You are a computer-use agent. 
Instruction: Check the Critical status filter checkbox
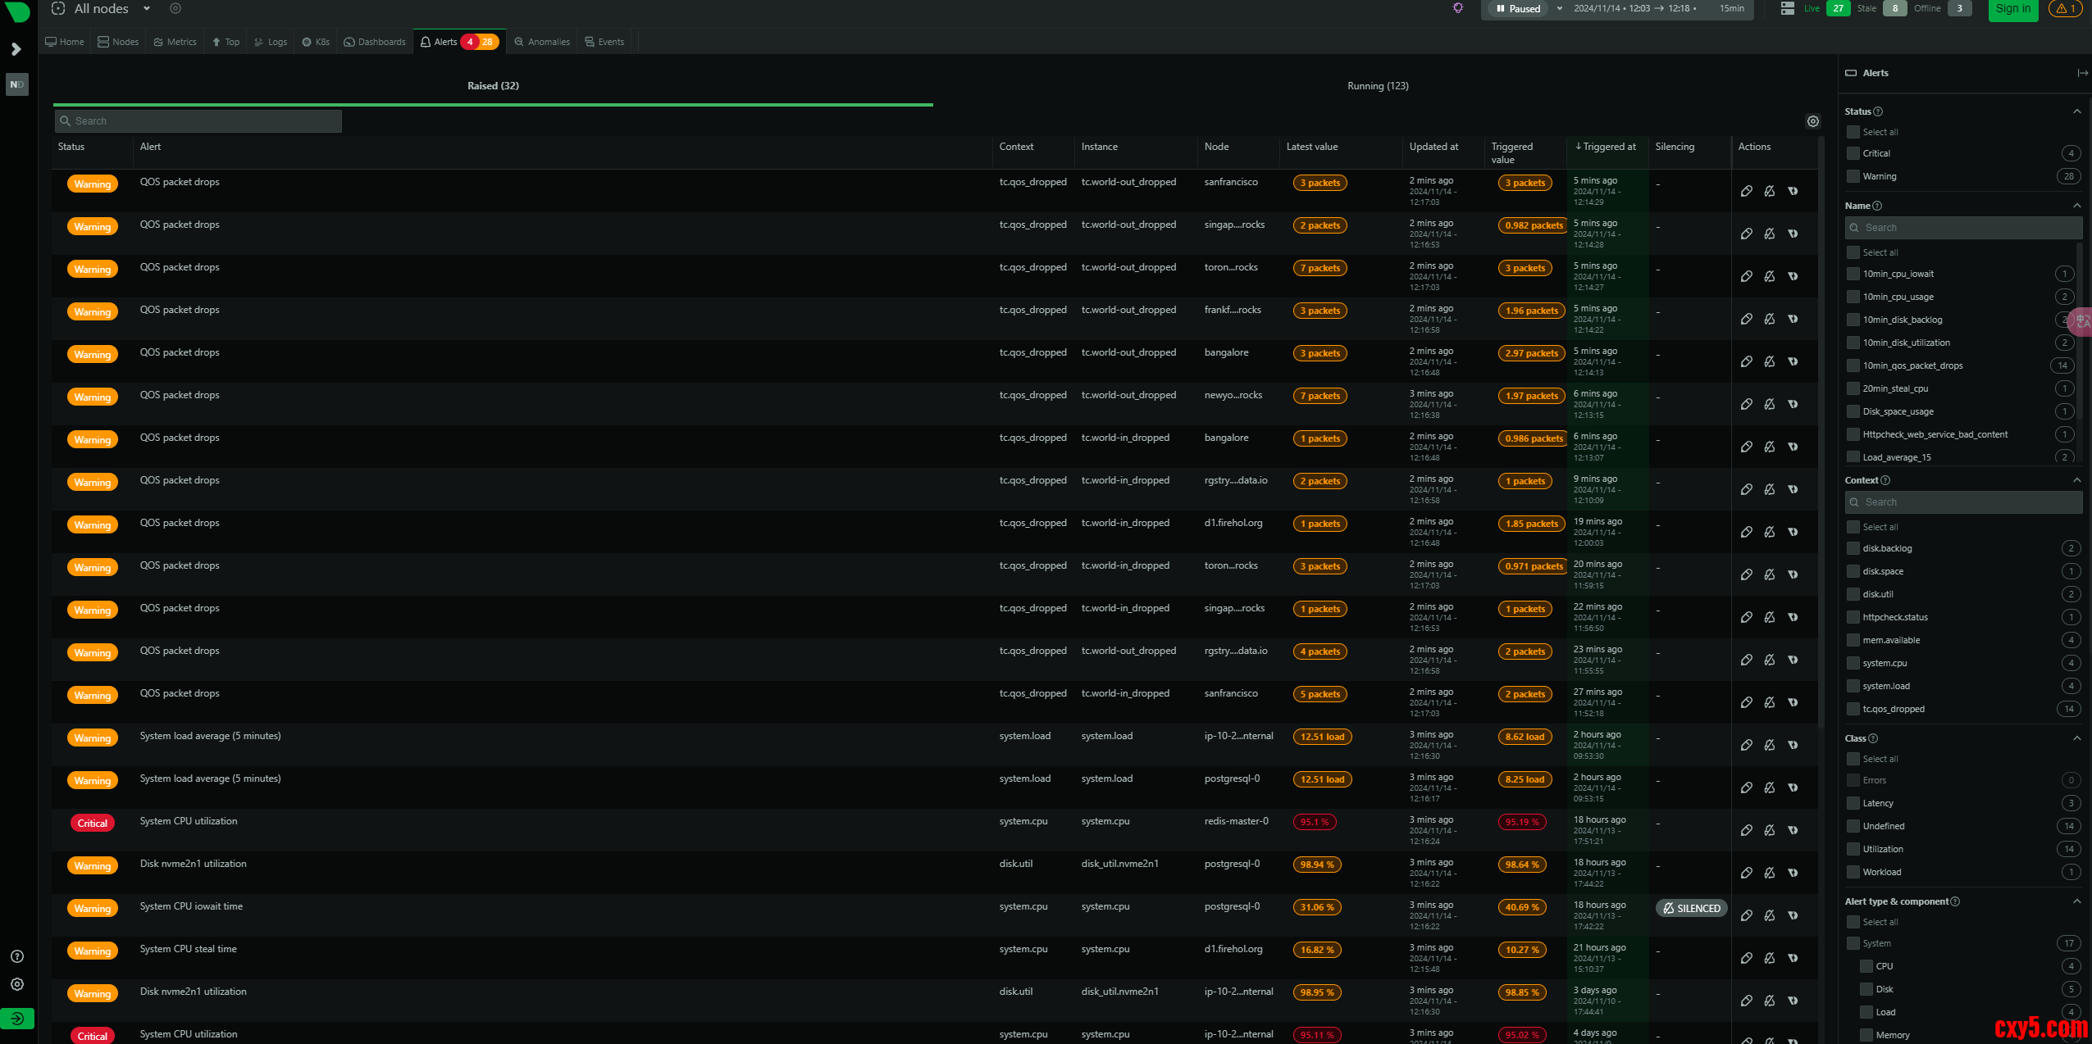1853,153
